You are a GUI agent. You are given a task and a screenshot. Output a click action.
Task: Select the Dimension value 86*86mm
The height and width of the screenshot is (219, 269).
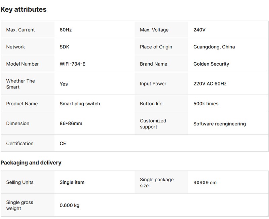click(x=71, y=123)
